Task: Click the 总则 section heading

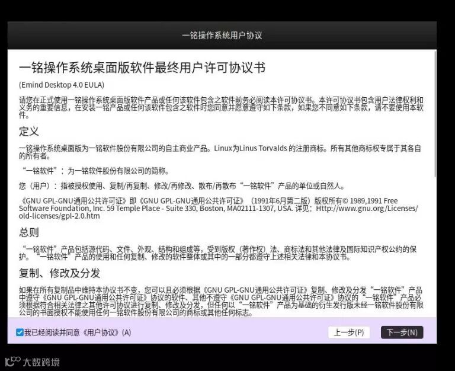Action: click(28, 232)
